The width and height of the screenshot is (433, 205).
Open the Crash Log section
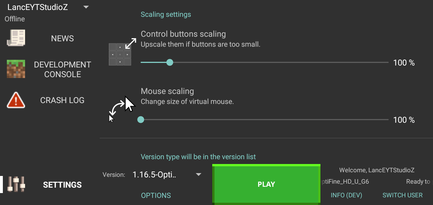62,100
